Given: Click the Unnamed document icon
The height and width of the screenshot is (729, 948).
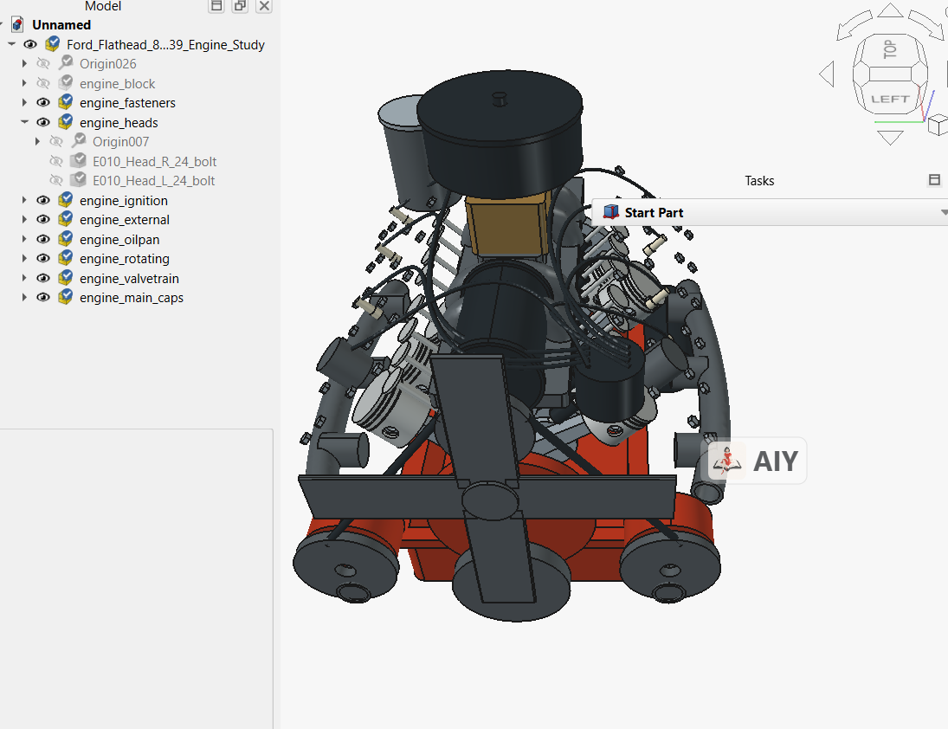Looking at the screenshot, I should point(18,25).
